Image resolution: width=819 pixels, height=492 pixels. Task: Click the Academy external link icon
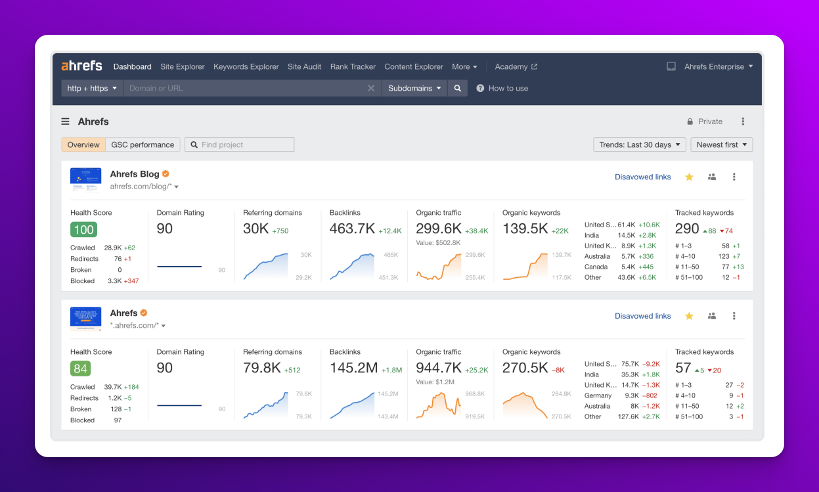pyautogui.click(x=535, y=66)
